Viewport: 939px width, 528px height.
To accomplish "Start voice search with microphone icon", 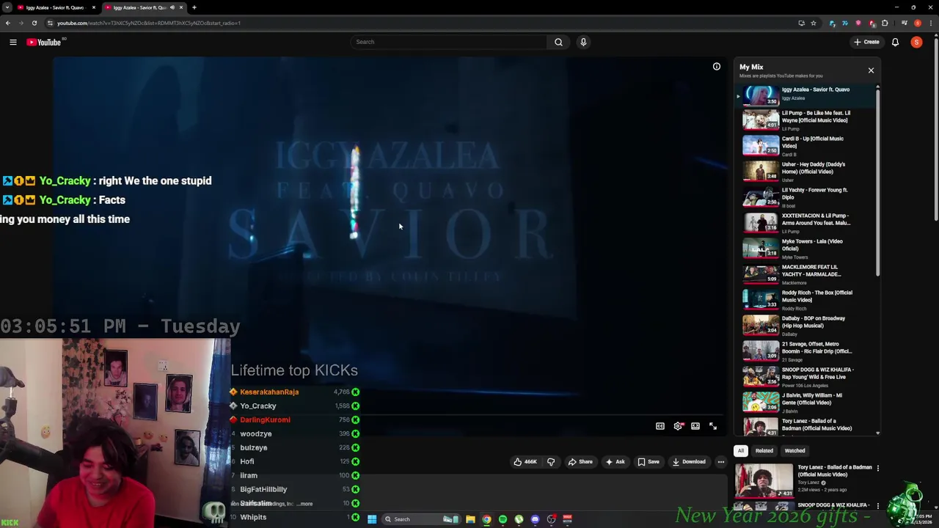I will coord(583,42).
